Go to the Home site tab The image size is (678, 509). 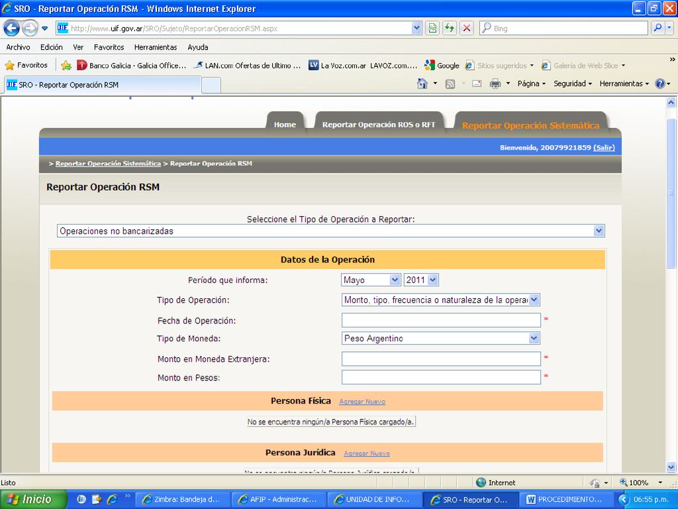point(285,124)
